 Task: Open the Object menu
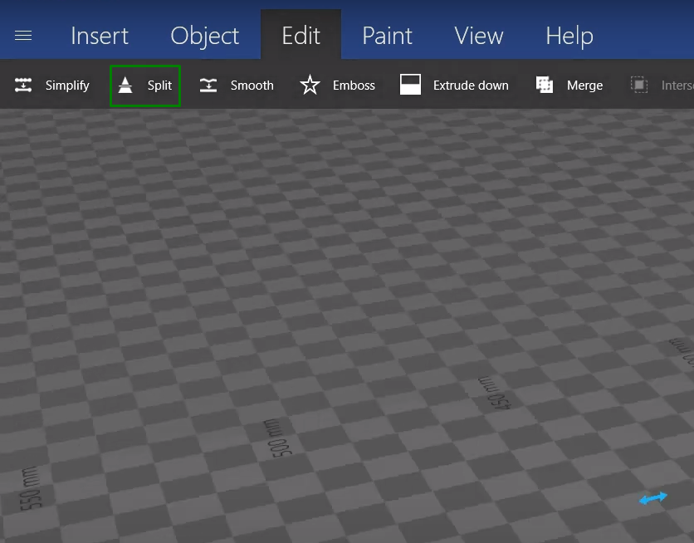tap(204, 35)
